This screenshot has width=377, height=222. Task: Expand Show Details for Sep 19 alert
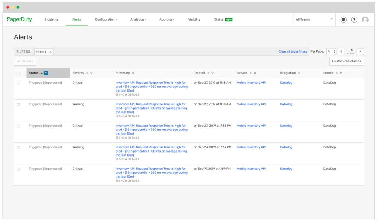(127, 181)
